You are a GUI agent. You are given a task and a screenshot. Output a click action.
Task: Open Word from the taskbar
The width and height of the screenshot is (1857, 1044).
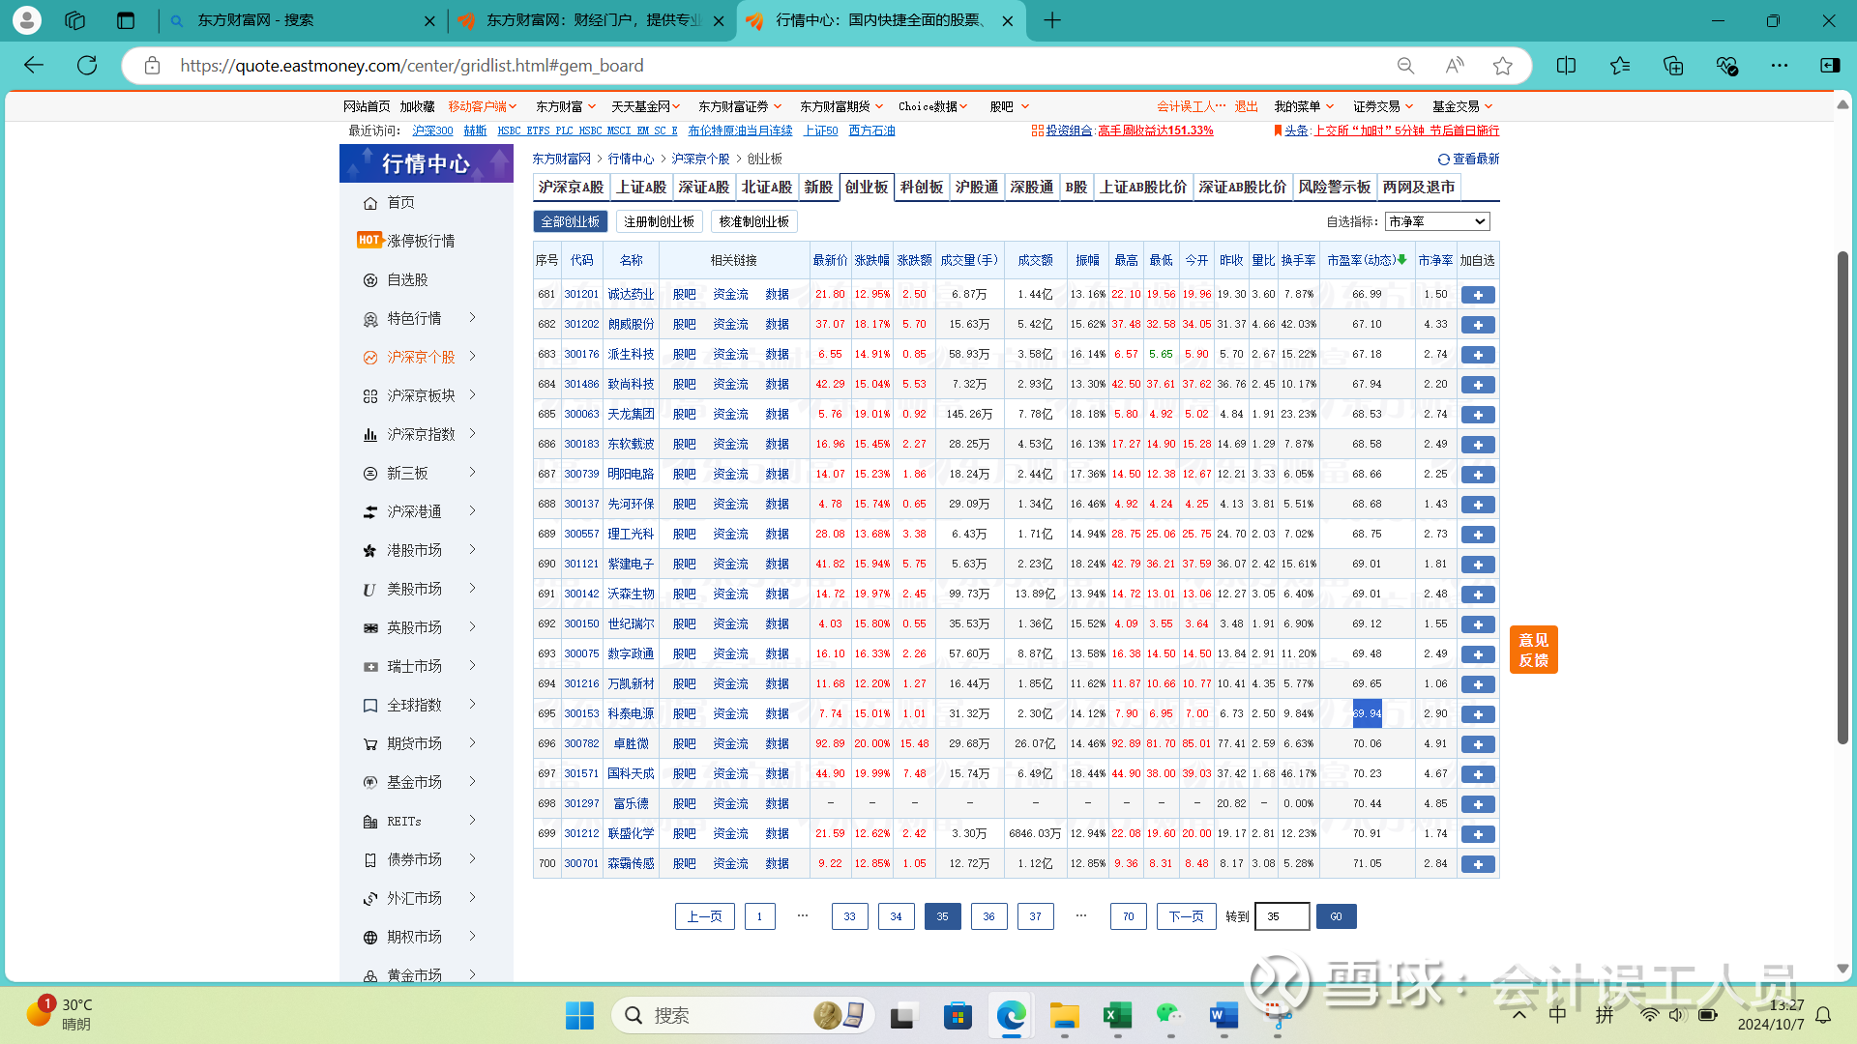point(1223,1016)
